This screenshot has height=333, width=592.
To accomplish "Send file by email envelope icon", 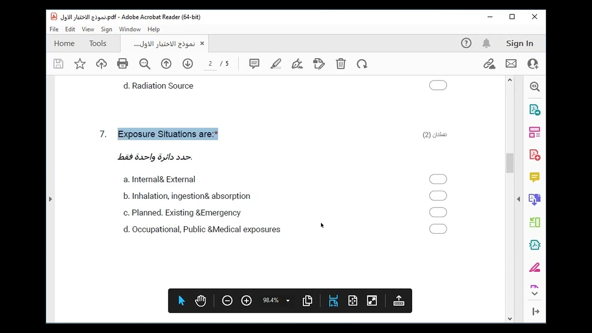I will (x=511, y=64).
